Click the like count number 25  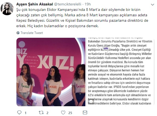pos(70,113)
